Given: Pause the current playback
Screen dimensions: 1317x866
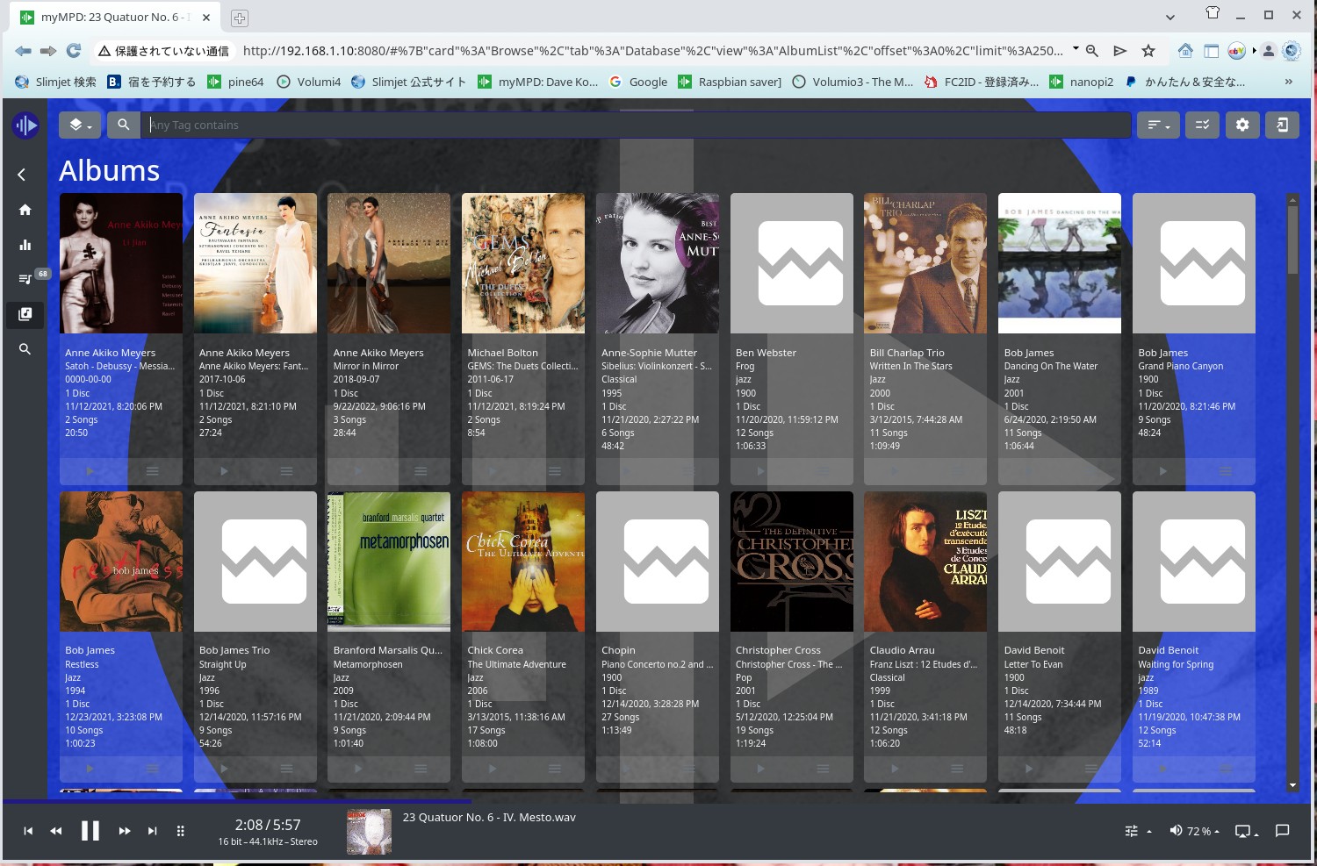Looking at the screenshot, I should click(x=90, y=831).
